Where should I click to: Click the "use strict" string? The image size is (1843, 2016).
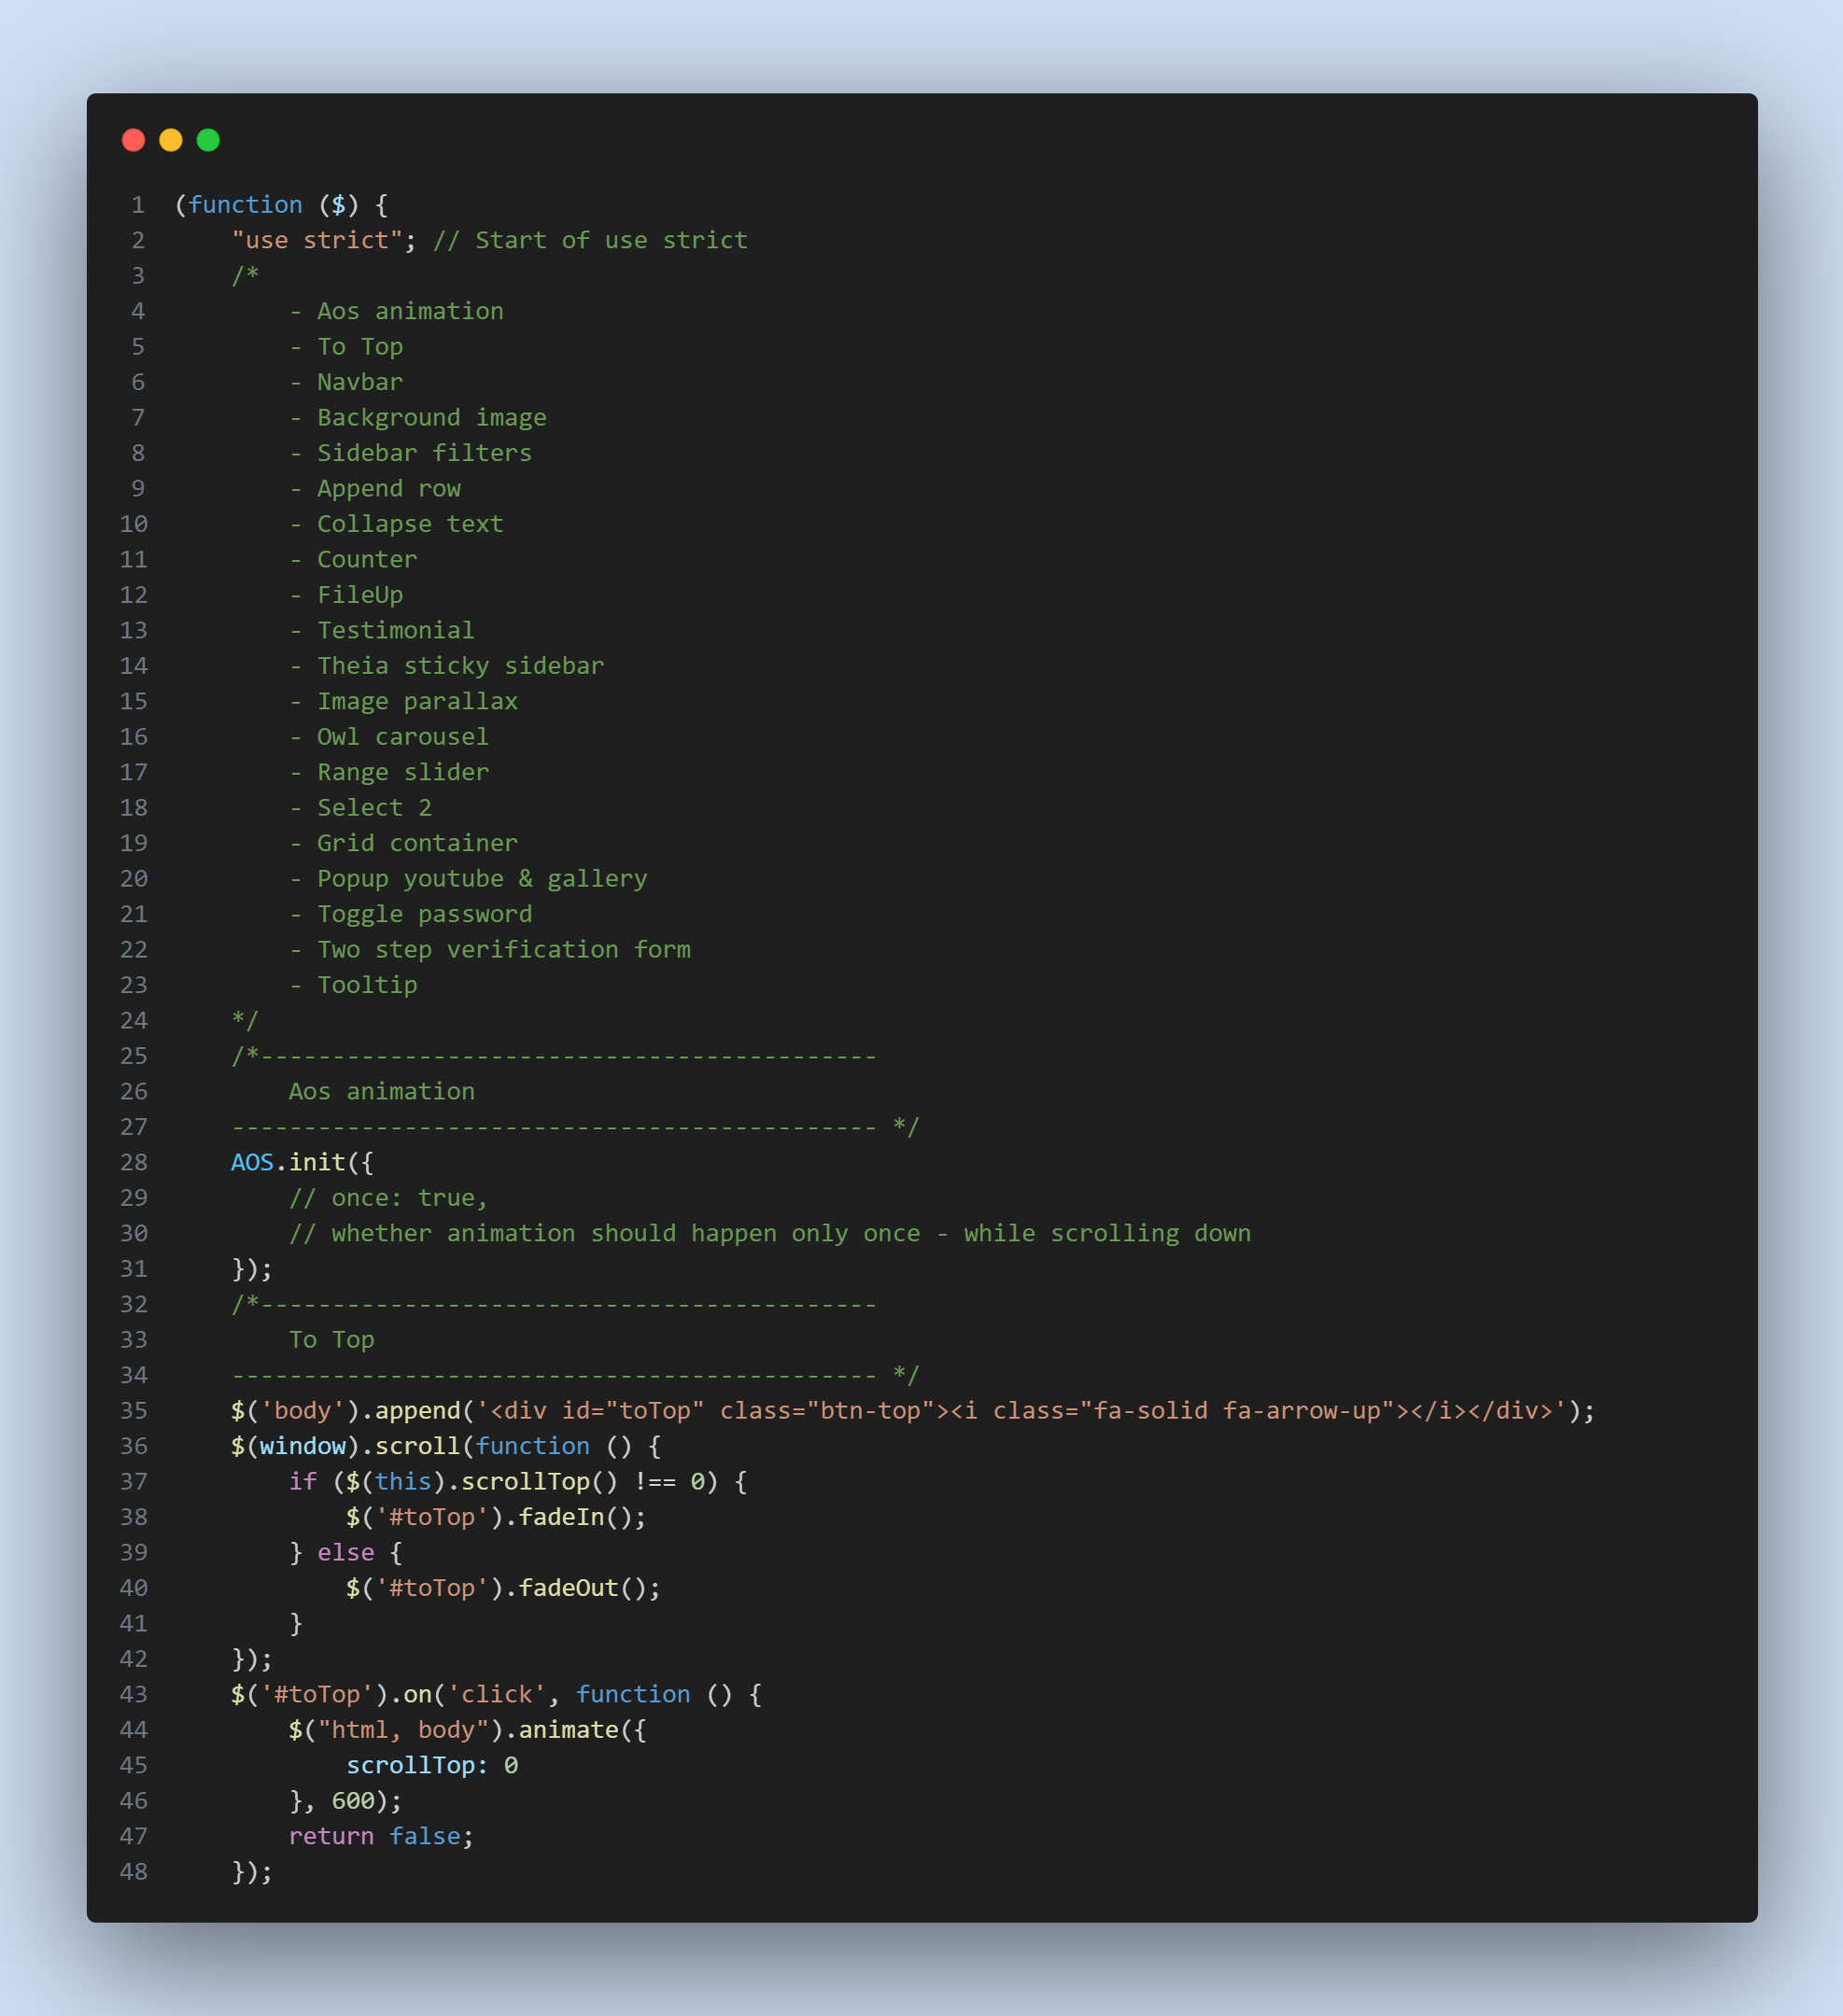click(x=317, y=240)
